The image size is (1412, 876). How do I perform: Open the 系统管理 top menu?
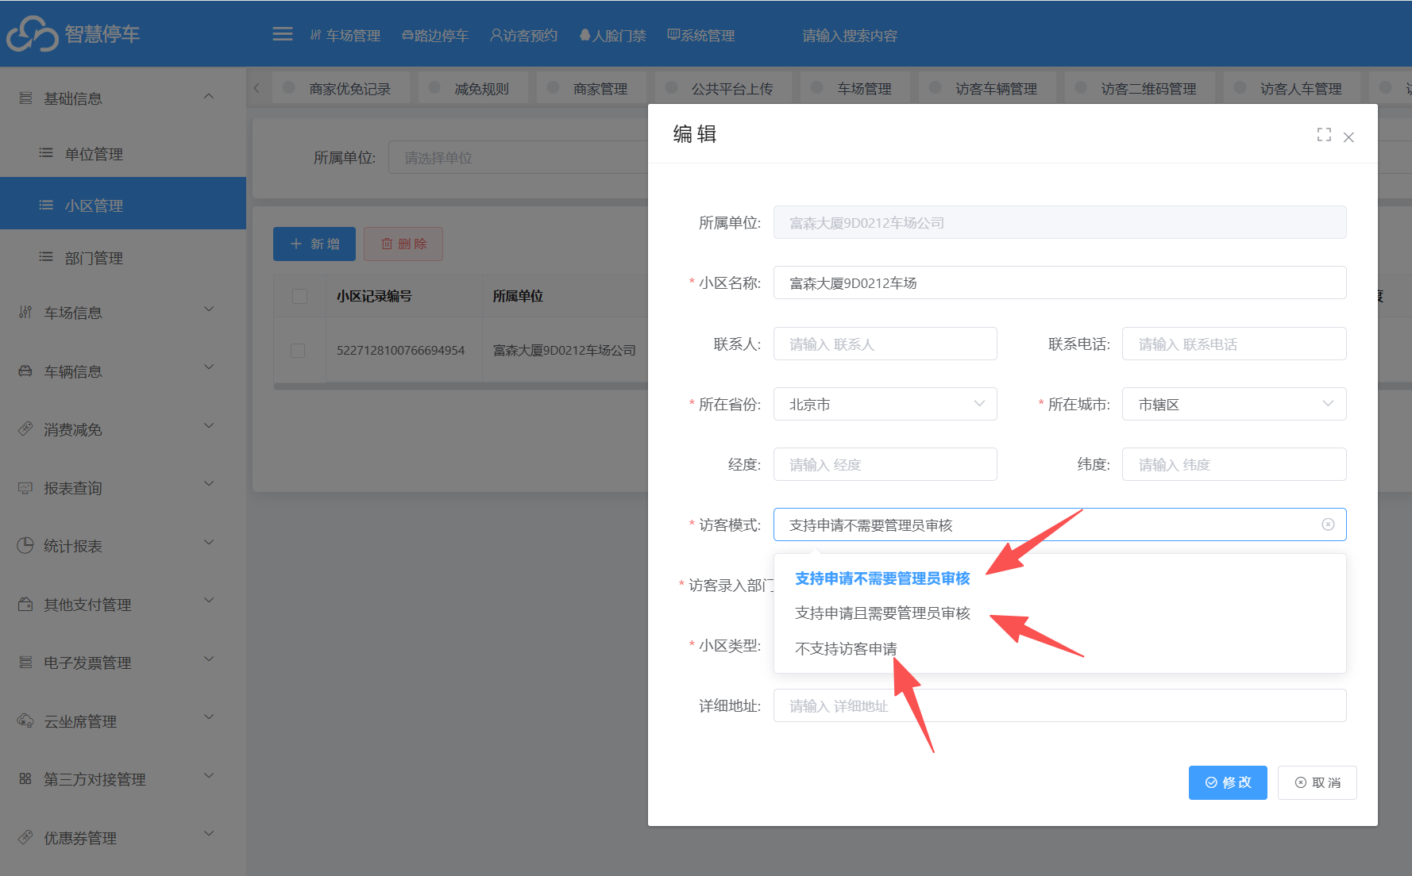[701, 35]
